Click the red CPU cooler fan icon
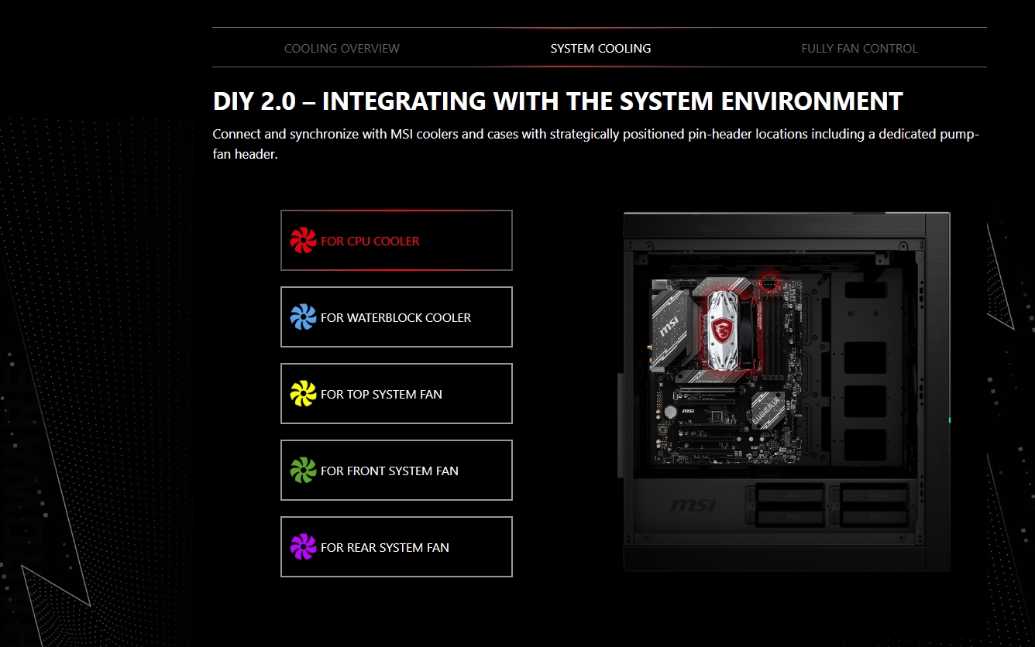Screen dimensions: 1035x647 [x=303, y=241]
